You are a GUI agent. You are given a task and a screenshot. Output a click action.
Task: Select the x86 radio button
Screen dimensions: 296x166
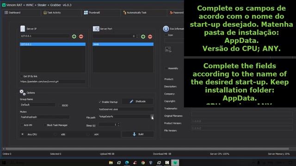55,134
